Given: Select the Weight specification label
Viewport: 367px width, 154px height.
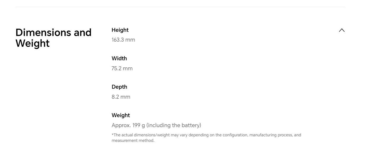Looking at the screenshot, I should coord(120,115).
